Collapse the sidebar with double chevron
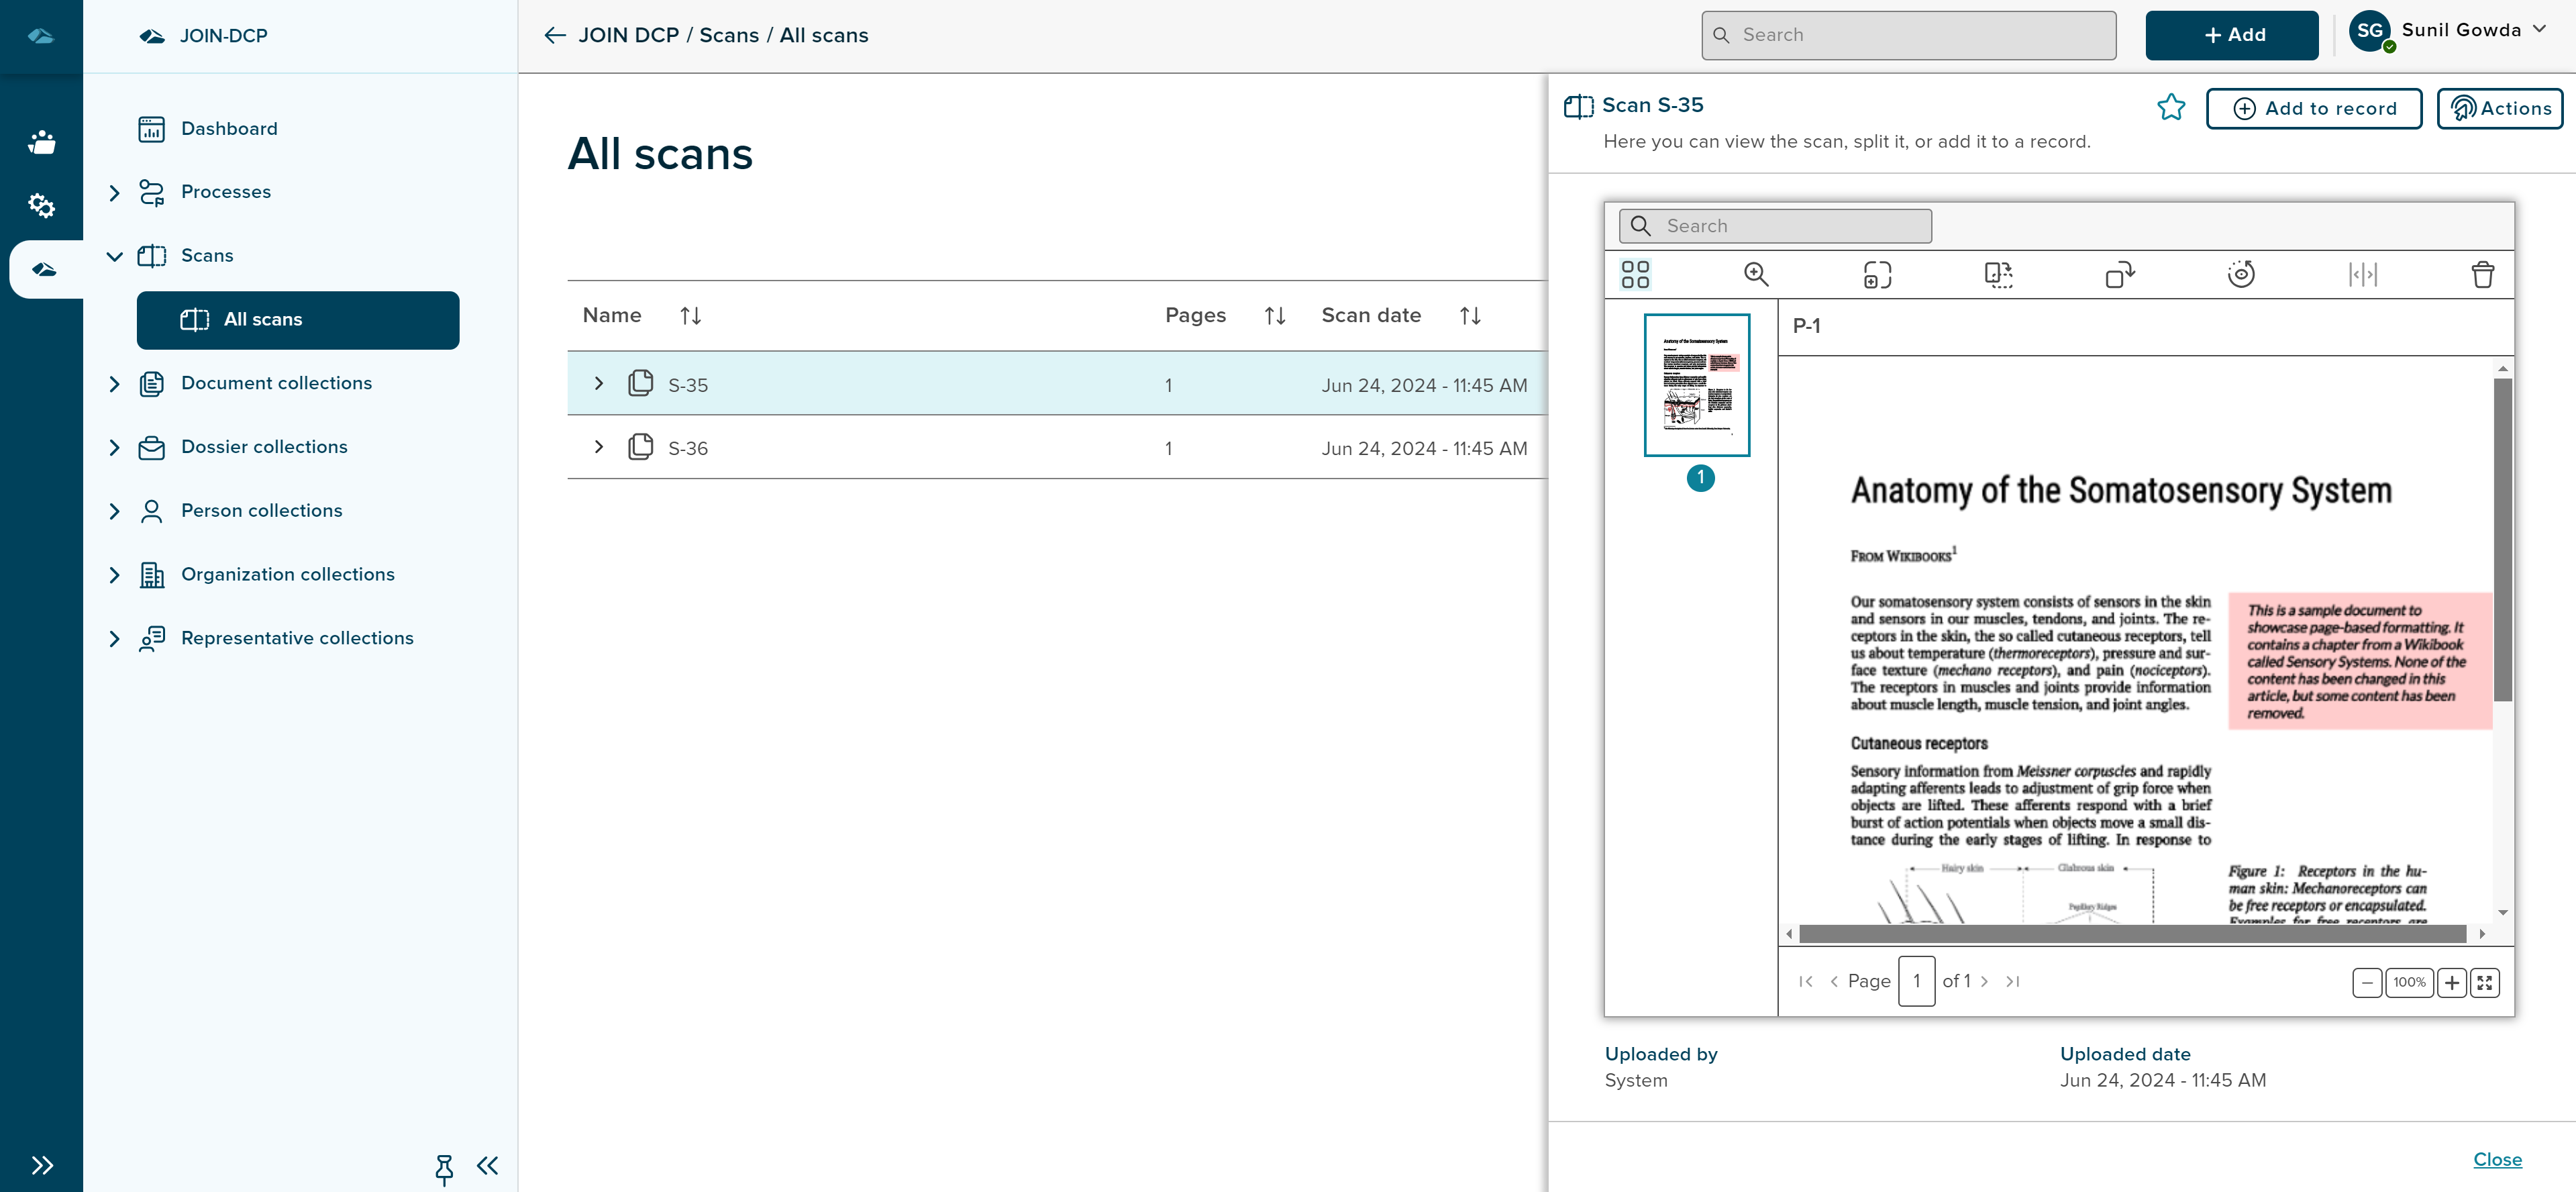The image size is (2576, 1192). pos(488,1165)
